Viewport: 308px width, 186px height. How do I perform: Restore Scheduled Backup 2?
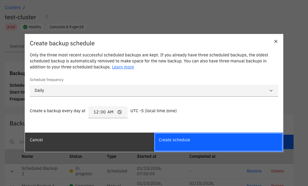tap(254, 171)
